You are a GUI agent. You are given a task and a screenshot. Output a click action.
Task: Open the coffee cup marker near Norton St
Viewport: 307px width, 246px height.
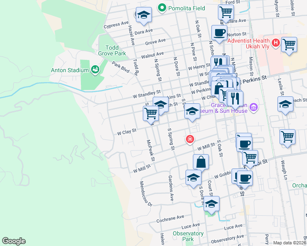coord(219,33)
